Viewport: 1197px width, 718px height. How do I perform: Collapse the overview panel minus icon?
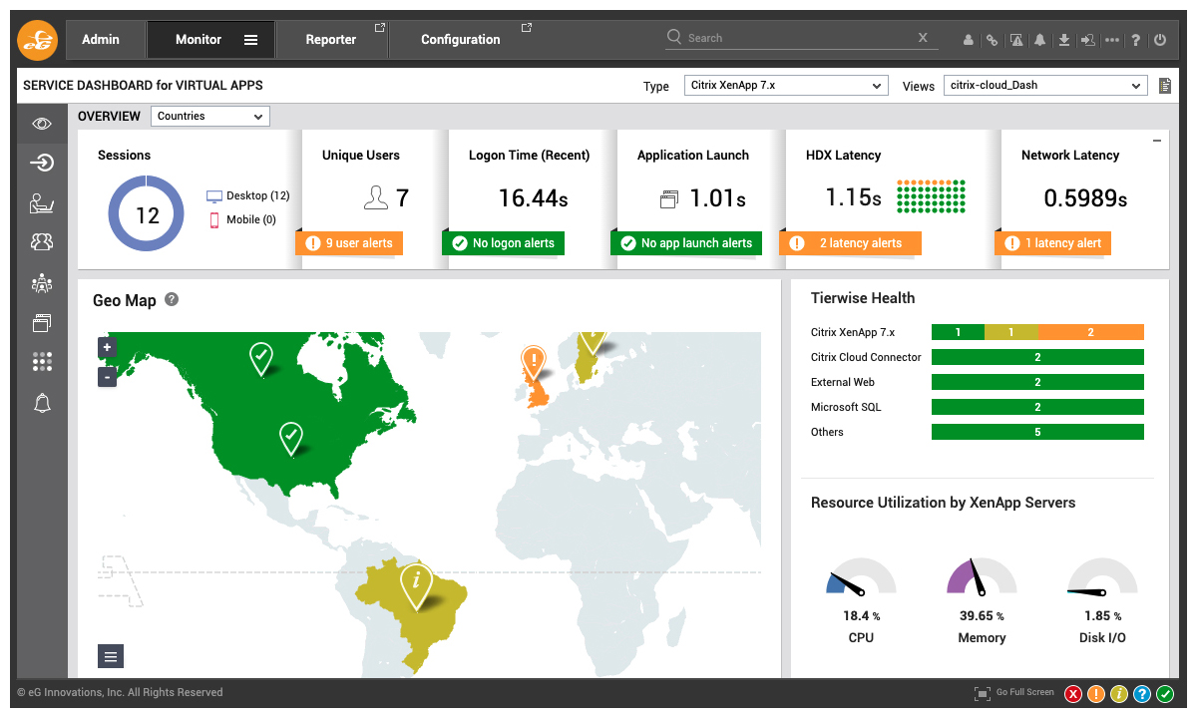[x=1157, y=142]
